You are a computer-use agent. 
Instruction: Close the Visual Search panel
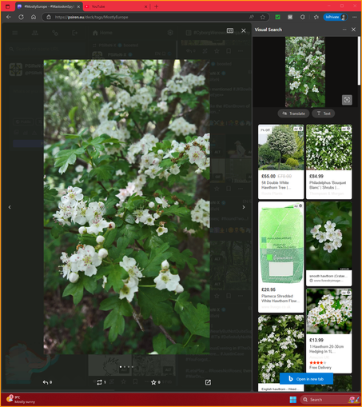click(353, 30)
